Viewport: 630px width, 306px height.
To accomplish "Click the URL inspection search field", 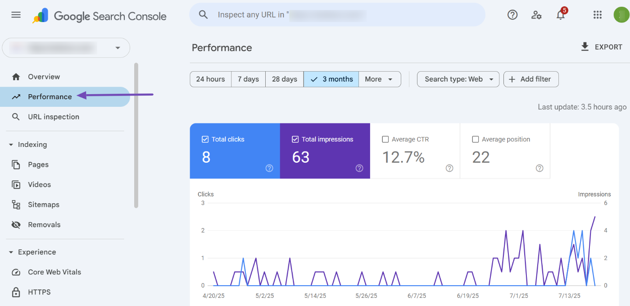I will pos(337,14).
